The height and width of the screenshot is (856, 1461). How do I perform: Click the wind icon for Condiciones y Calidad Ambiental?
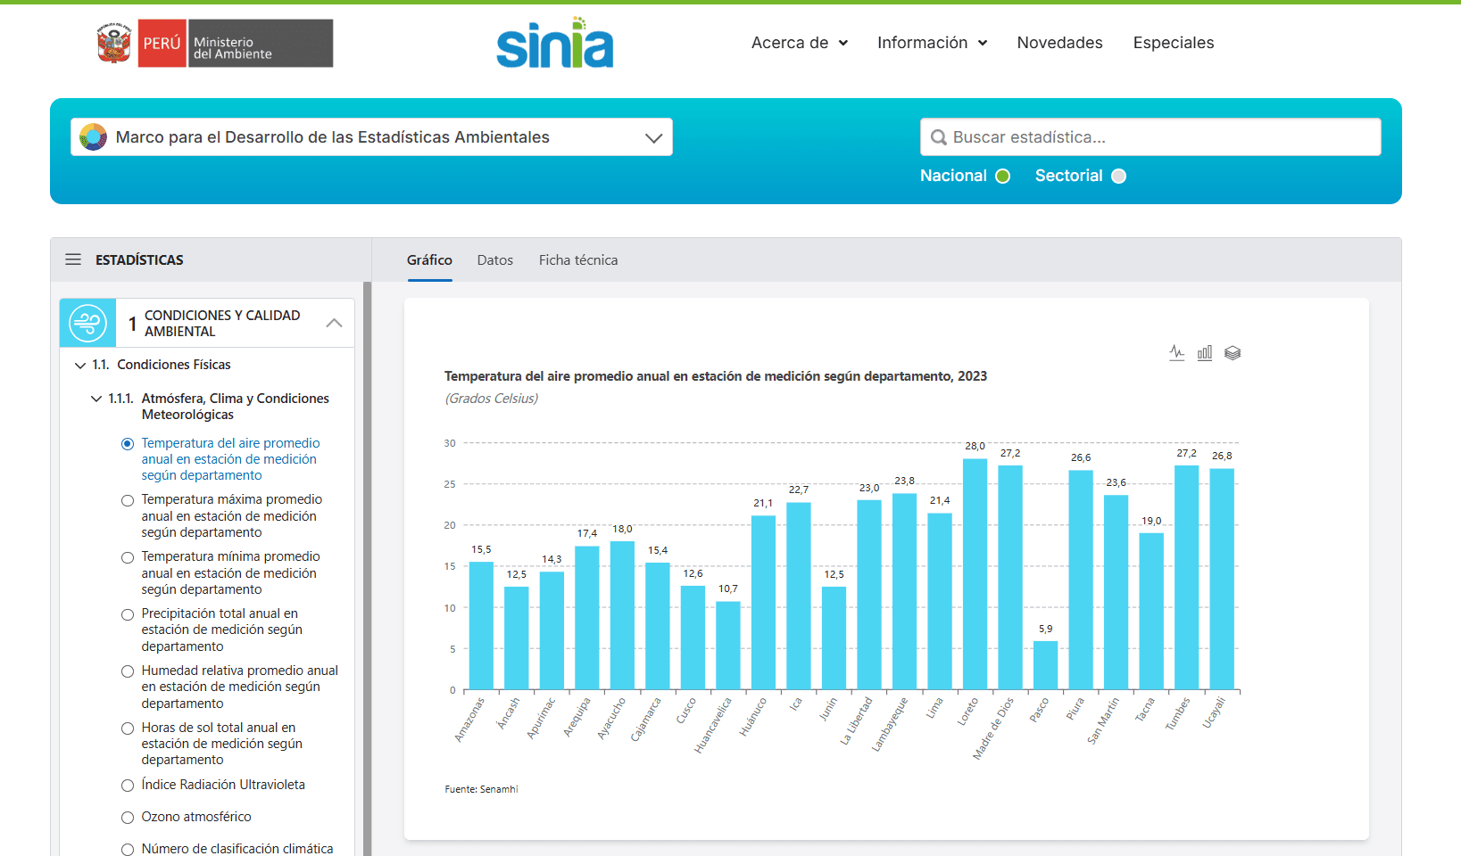(x=87, y=323)
